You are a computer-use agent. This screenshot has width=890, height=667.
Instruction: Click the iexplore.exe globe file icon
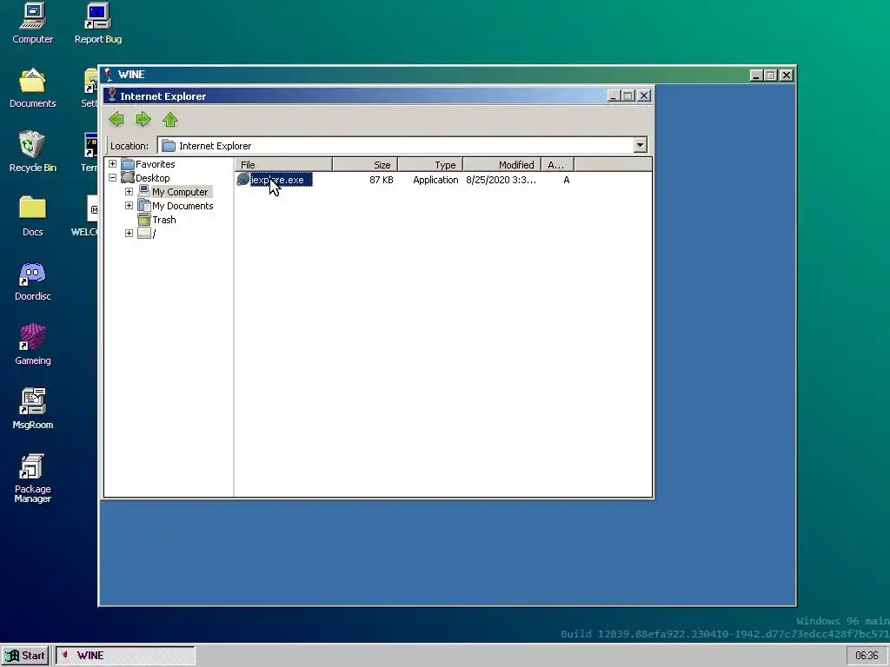click(x=243, y=180)
